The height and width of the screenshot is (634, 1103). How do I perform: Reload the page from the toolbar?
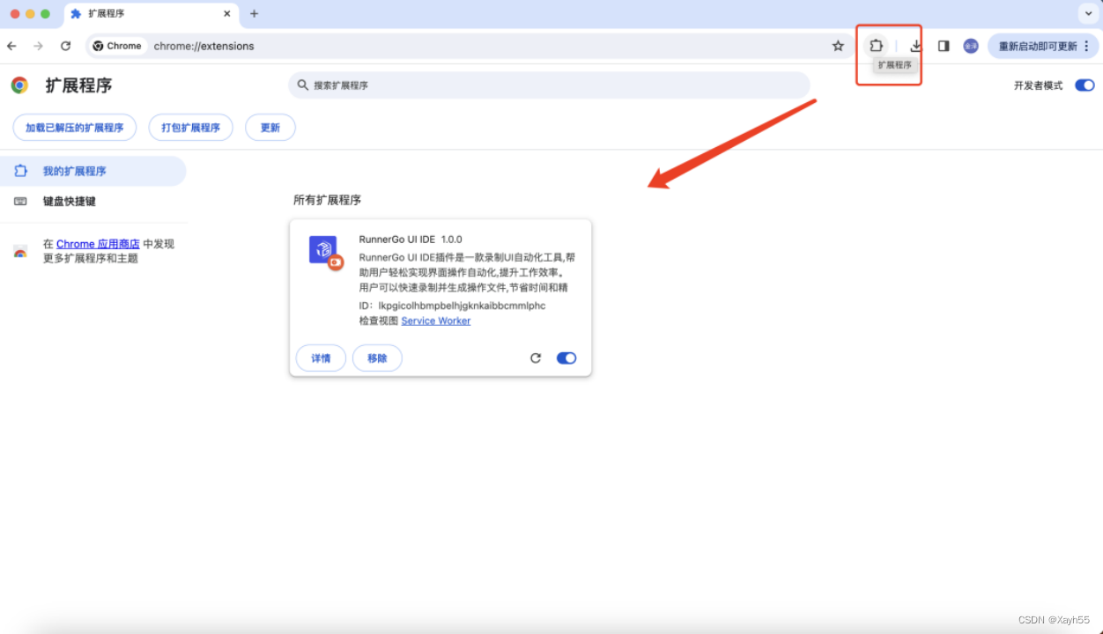pyautogui.click(x=65, y=46)
